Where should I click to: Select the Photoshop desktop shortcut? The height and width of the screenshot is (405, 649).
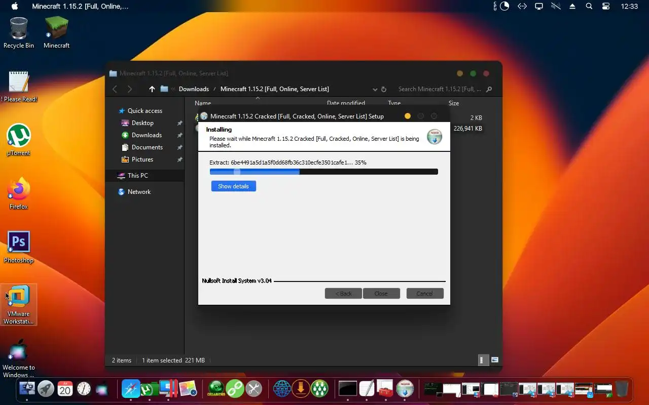[19, 248]
